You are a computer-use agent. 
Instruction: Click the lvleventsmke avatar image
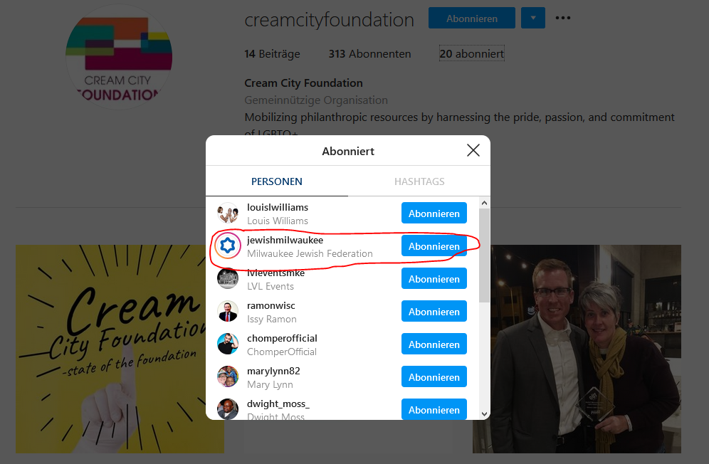tap(228, 278)
